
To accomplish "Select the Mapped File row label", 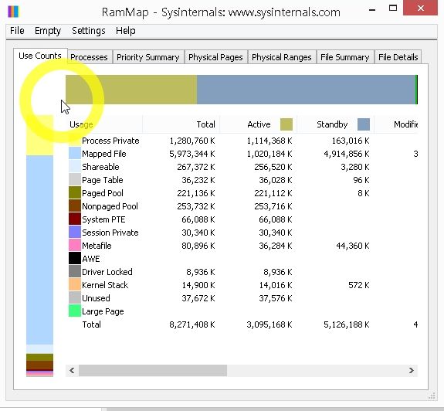I will (104, 154).
